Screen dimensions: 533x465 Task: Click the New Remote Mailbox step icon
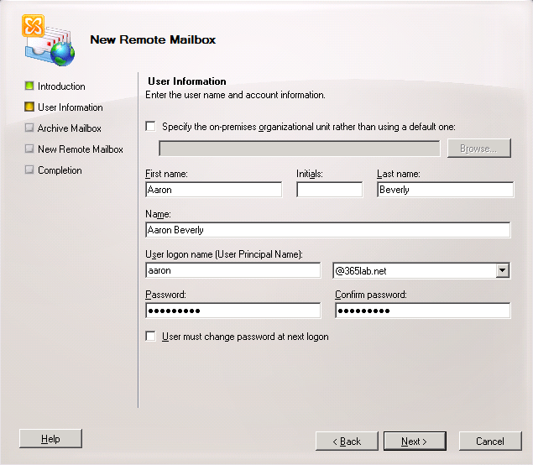coord(29,149)
